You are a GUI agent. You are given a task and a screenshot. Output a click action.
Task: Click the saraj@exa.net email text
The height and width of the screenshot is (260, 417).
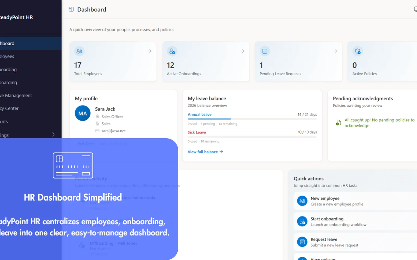point(114,131)
